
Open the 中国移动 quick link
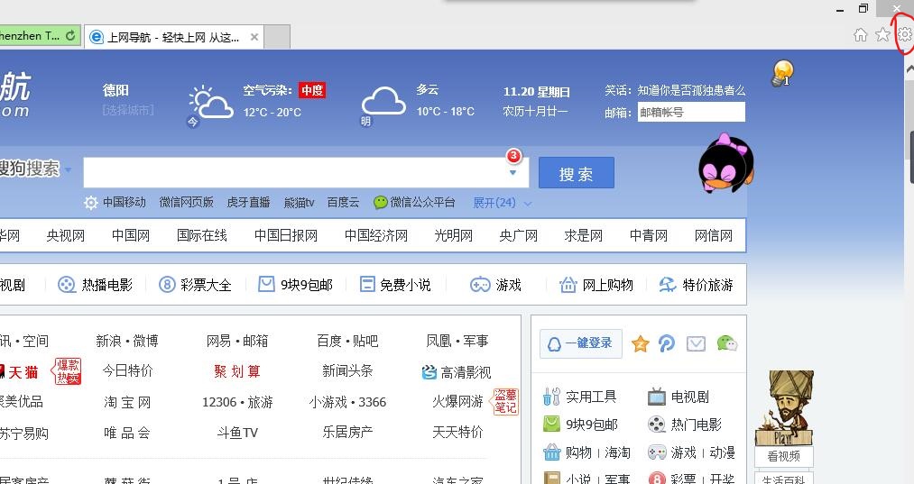coord(125,202)
